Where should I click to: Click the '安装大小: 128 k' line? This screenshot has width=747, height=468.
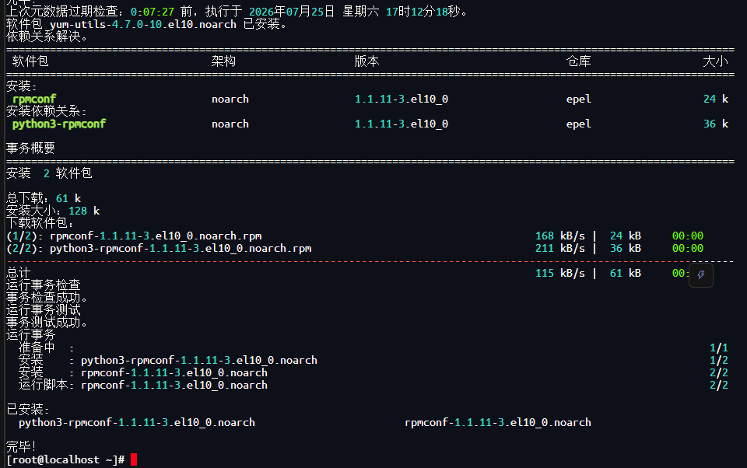click(53, 211)
